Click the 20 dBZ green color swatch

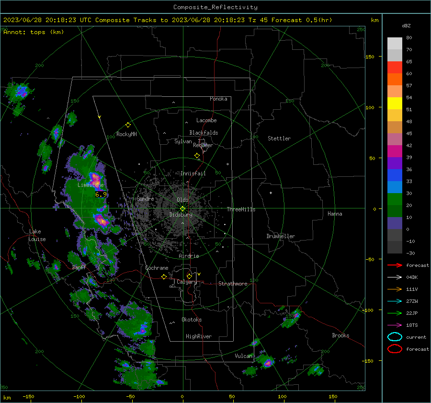[x=395, y=199]
